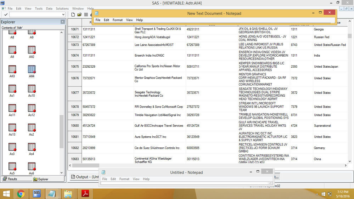
Task: Click the SAS command checkmark icon
Action: (x=6, y=15)
